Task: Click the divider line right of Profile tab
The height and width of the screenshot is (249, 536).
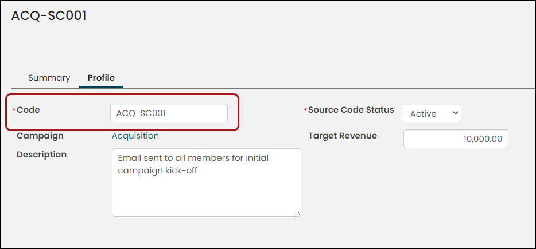Action: click(x=329, y=89)
